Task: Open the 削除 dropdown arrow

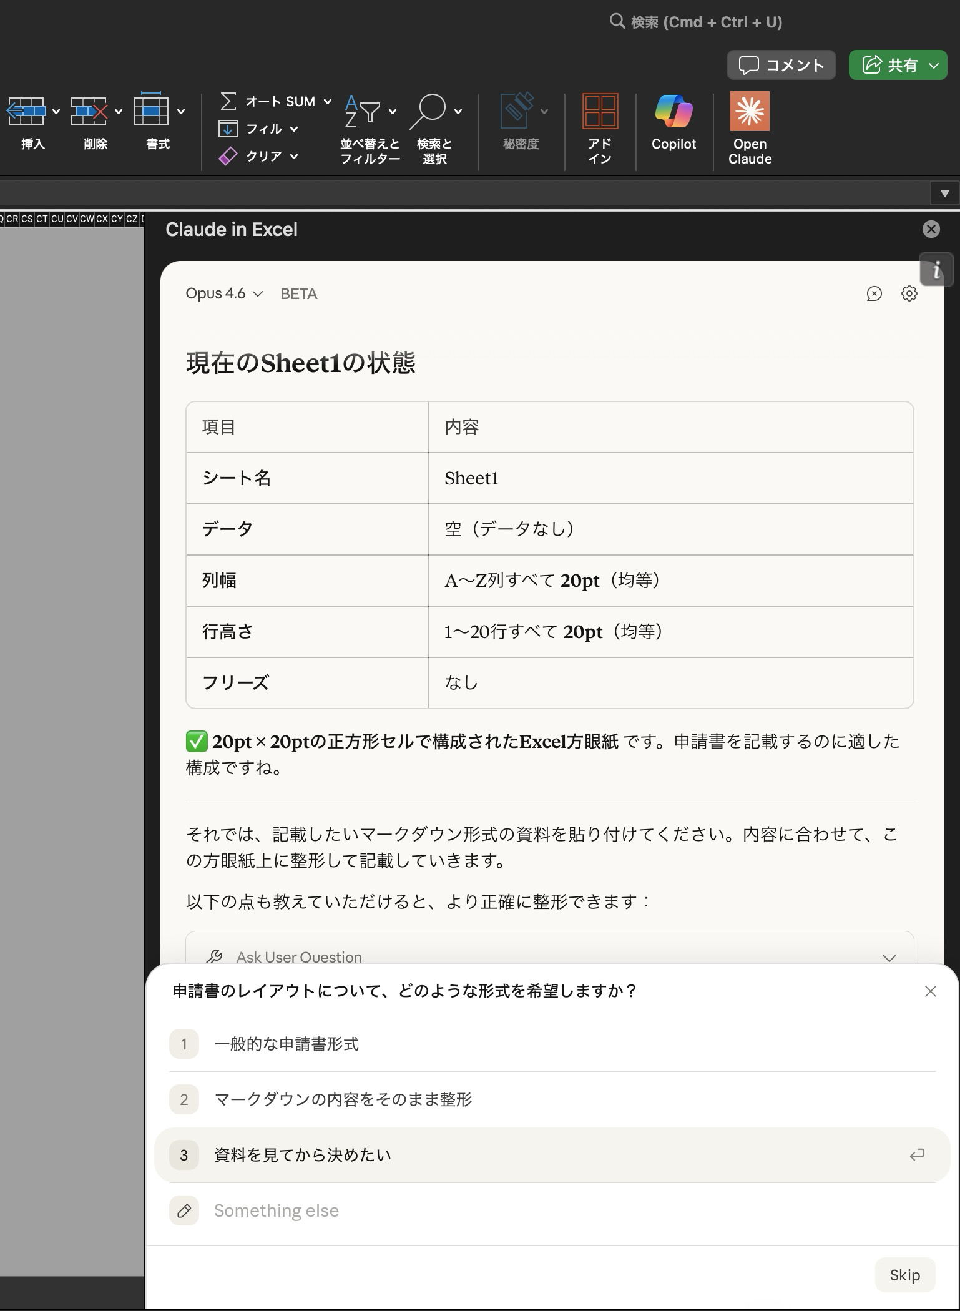Action: [x=119, y=112]
